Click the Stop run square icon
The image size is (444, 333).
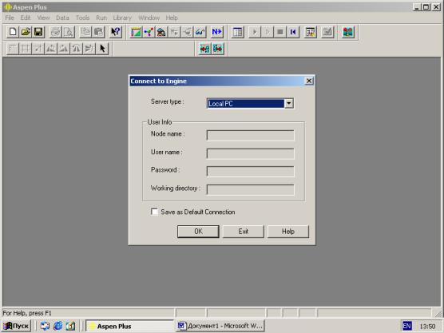pyautogui.click(x=280, y=32)
